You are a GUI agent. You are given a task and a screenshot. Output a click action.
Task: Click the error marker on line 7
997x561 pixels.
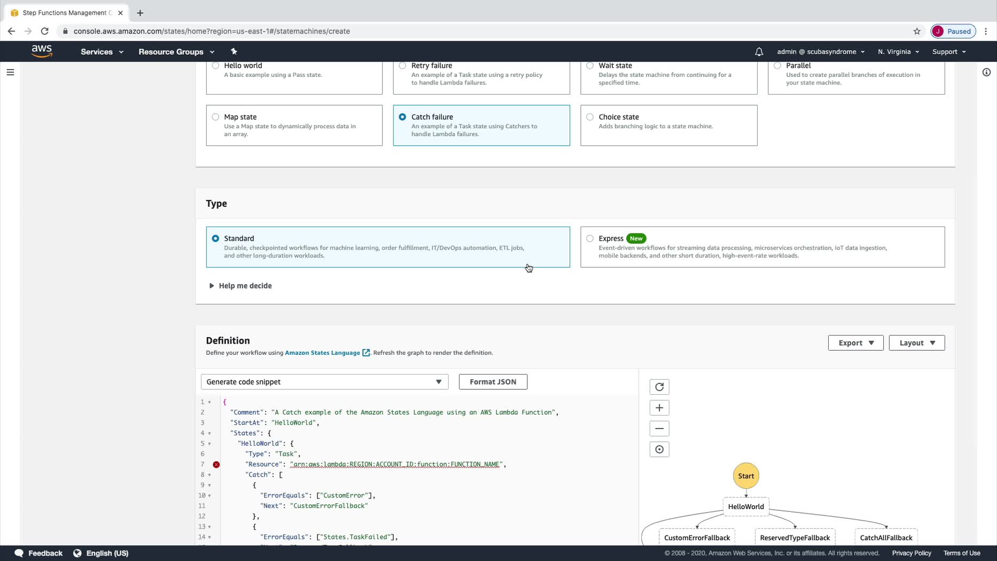(x=216, y=464)
